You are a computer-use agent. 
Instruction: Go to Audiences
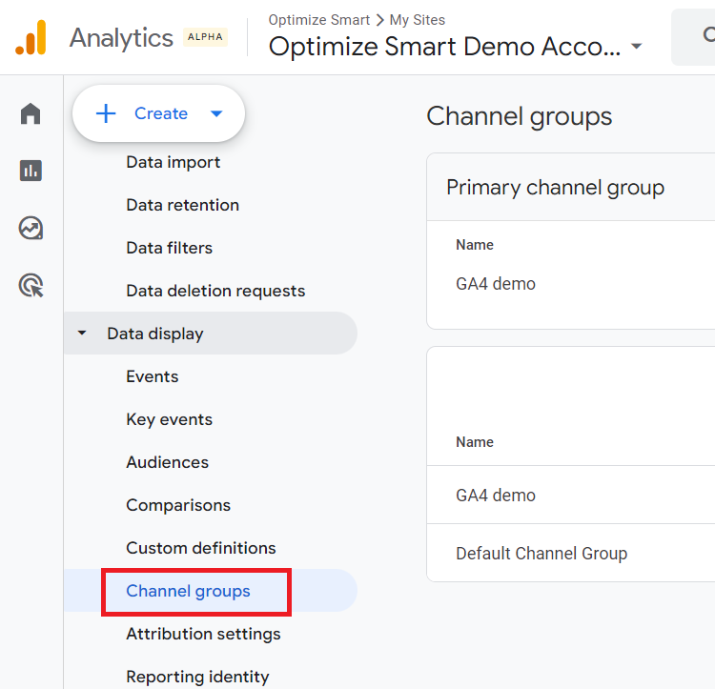click(x=168, y=462)
